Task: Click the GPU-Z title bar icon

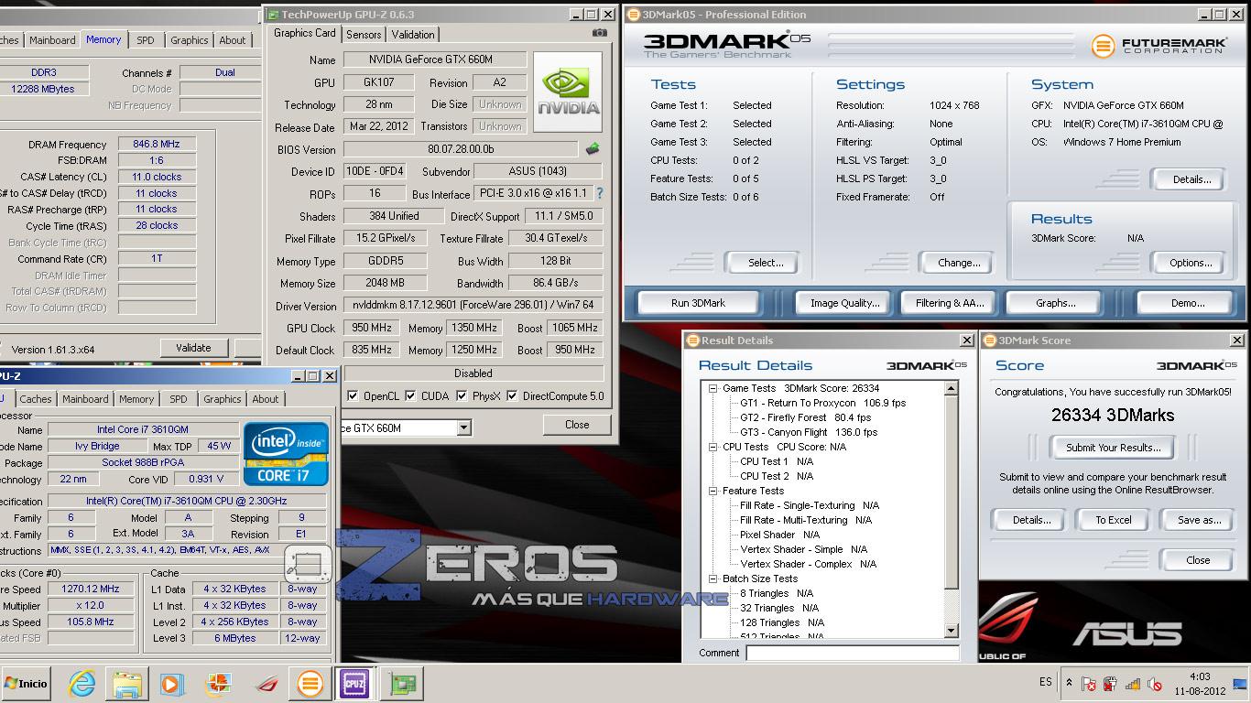Action: click(272, 14)
